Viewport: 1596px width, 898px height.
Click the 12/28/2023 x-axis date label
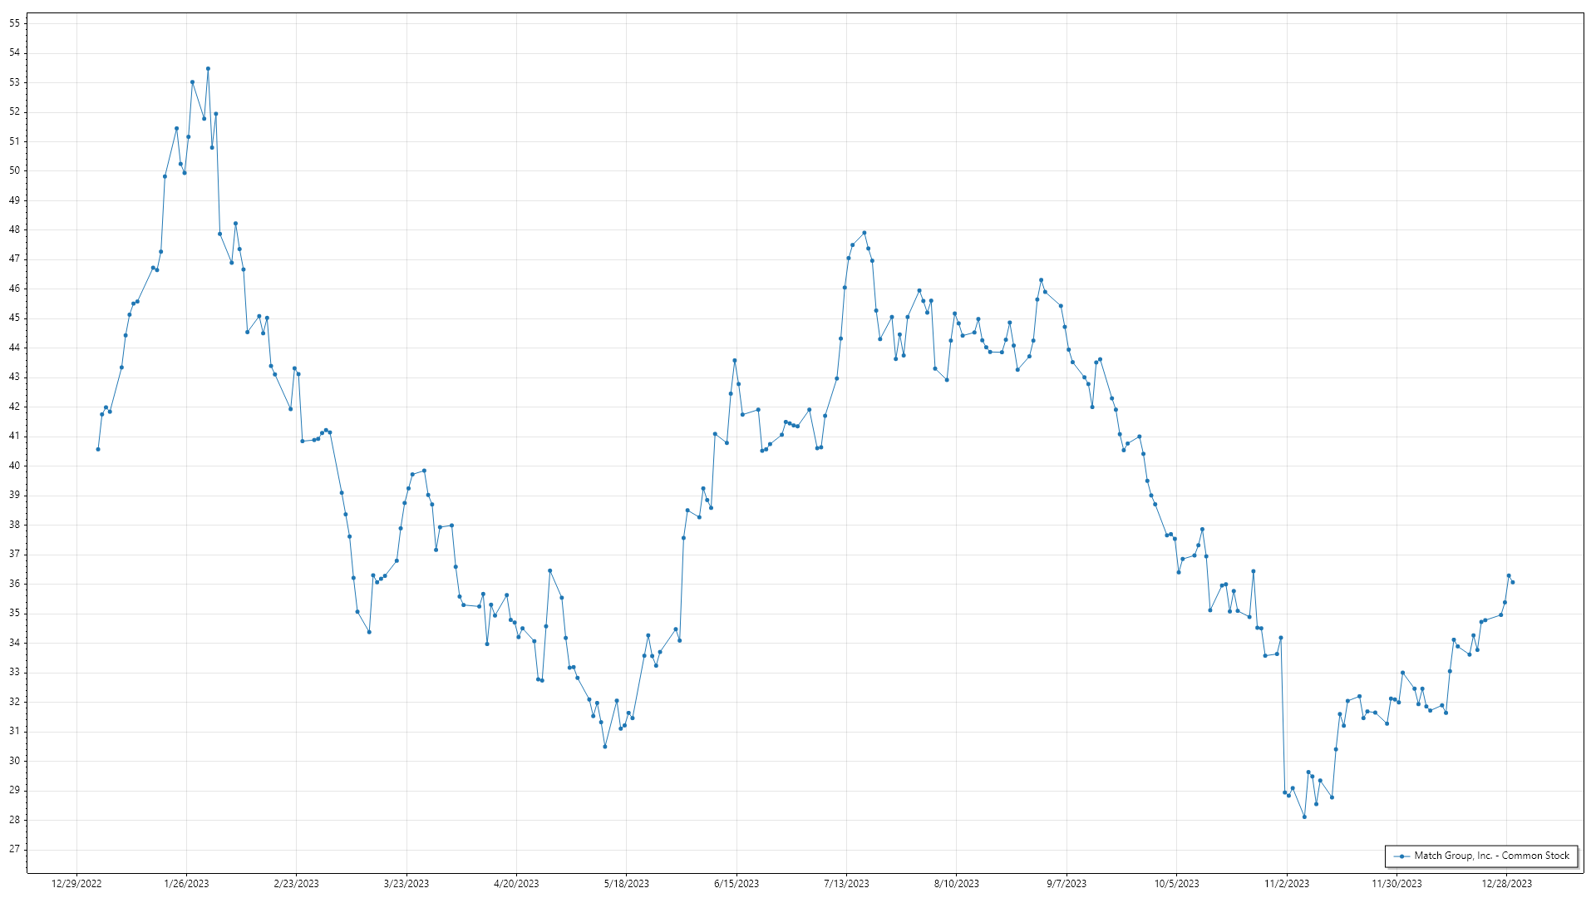[x=1506, y=884]
